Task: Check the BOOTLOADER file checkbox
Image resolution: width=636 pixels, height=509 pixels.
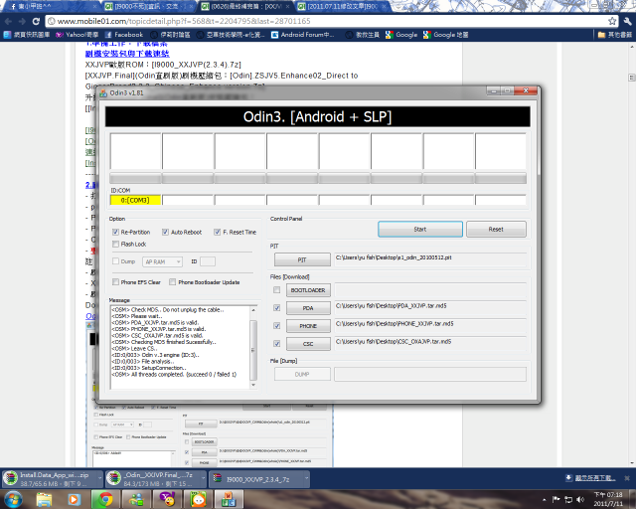Action: 276,290
